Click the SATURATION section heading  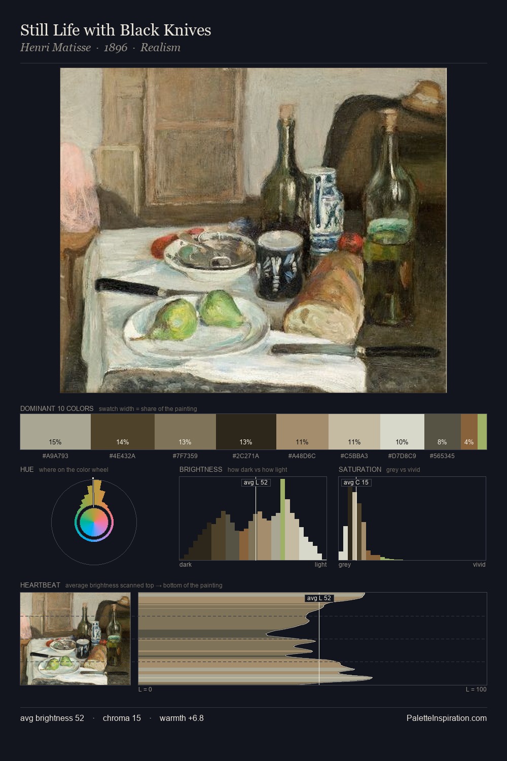coord(360,469)
